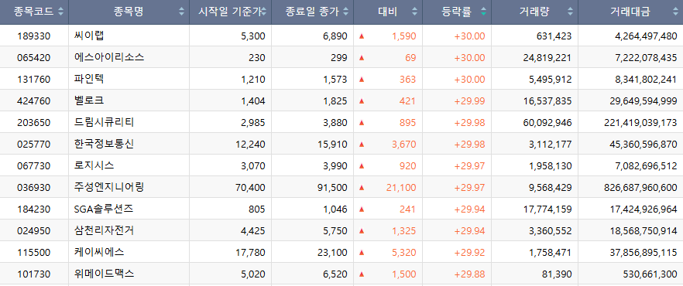
Task: Select stock name 로지시스
Action: (94, 165)
